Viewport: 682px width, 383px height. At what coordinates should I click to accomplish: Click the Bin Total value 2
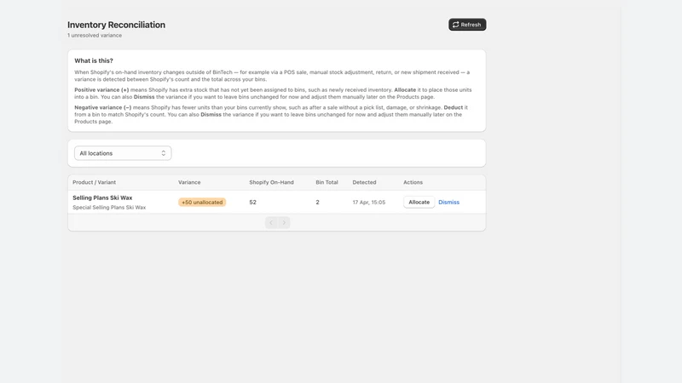[317, 202]
